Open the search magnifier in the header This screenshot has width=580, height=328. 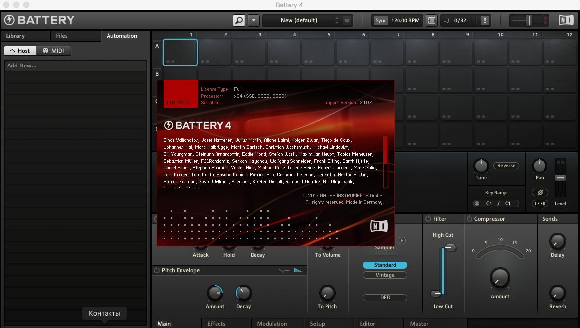[x=239, y=20]
